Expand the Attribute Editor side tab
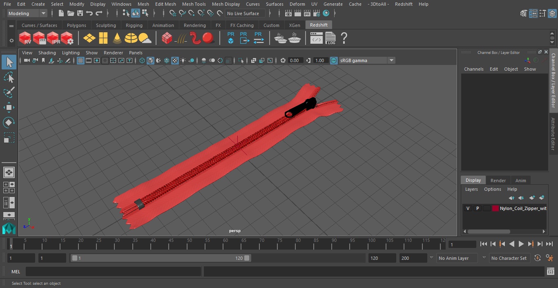The height and width of the screenshot is (288, 558). pyautogui.click(x=553, y=134)
